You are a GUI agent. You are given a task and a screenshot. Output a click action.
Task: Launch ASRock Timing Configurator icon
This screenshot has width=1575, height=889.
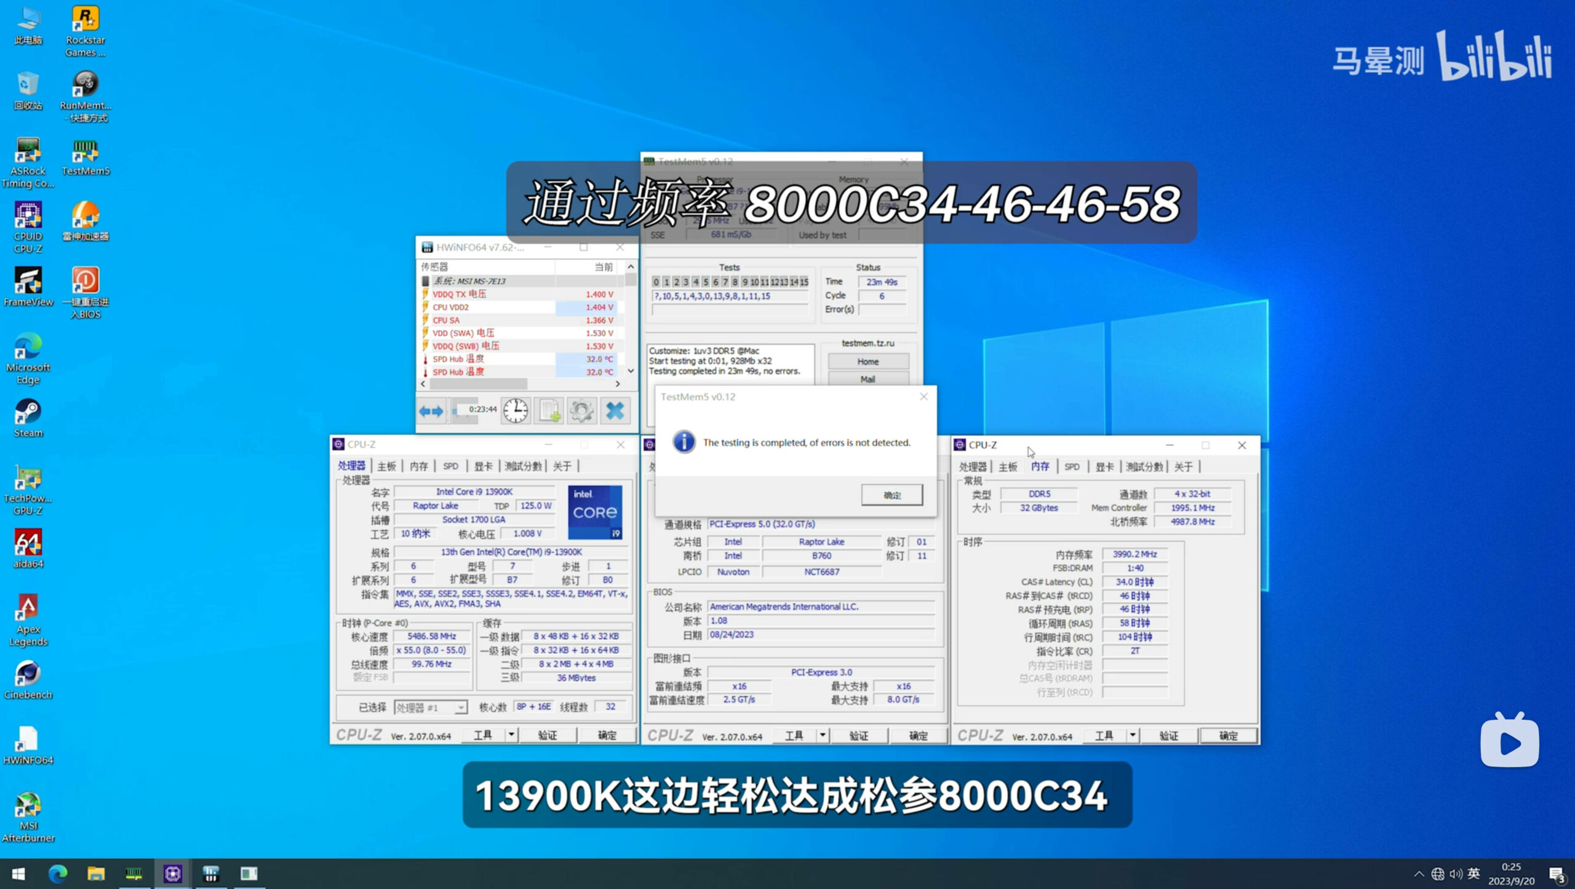28,162
